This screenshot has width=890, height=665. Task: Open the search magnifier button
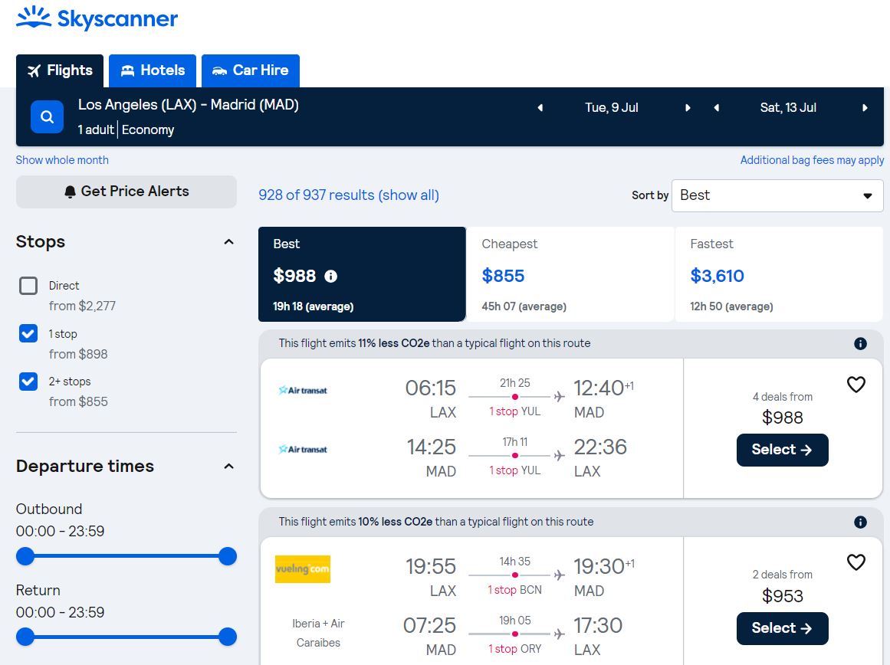(x=47, y=117)
